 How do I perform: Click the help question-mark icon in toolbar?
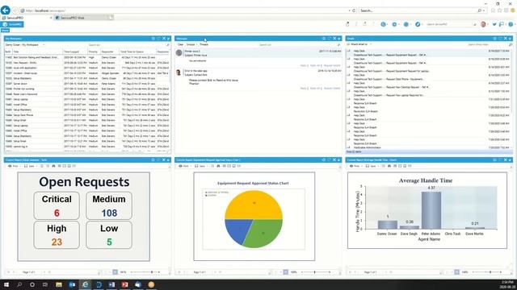511,24
